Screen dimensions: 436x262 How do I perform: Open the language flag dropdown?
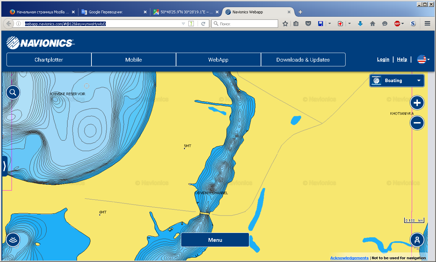(423, 60)
